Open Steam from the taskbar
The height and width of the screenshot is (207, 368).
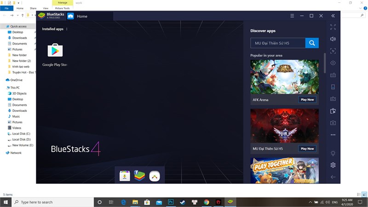(x=183, y=202)
